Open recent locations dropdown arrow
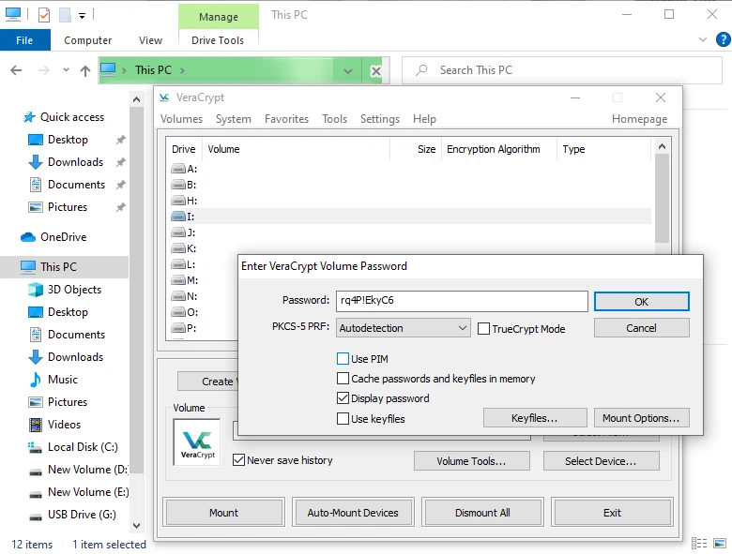This screenshot has width=732, height=554. 66,70
